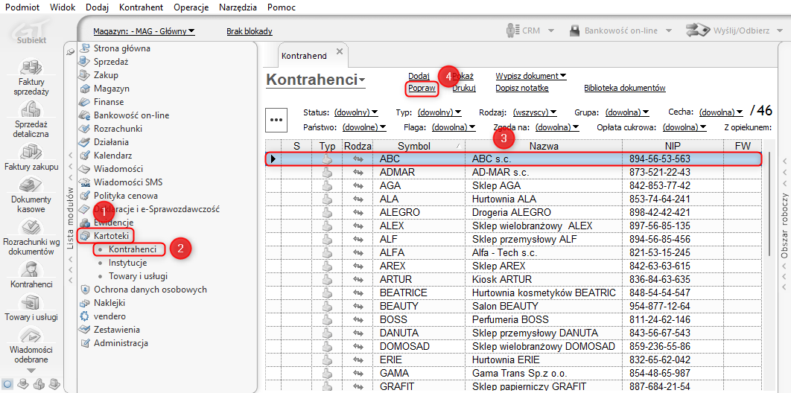
Task: Open Dokumenty kasowe shortcut icon
Action: (31, 185)
